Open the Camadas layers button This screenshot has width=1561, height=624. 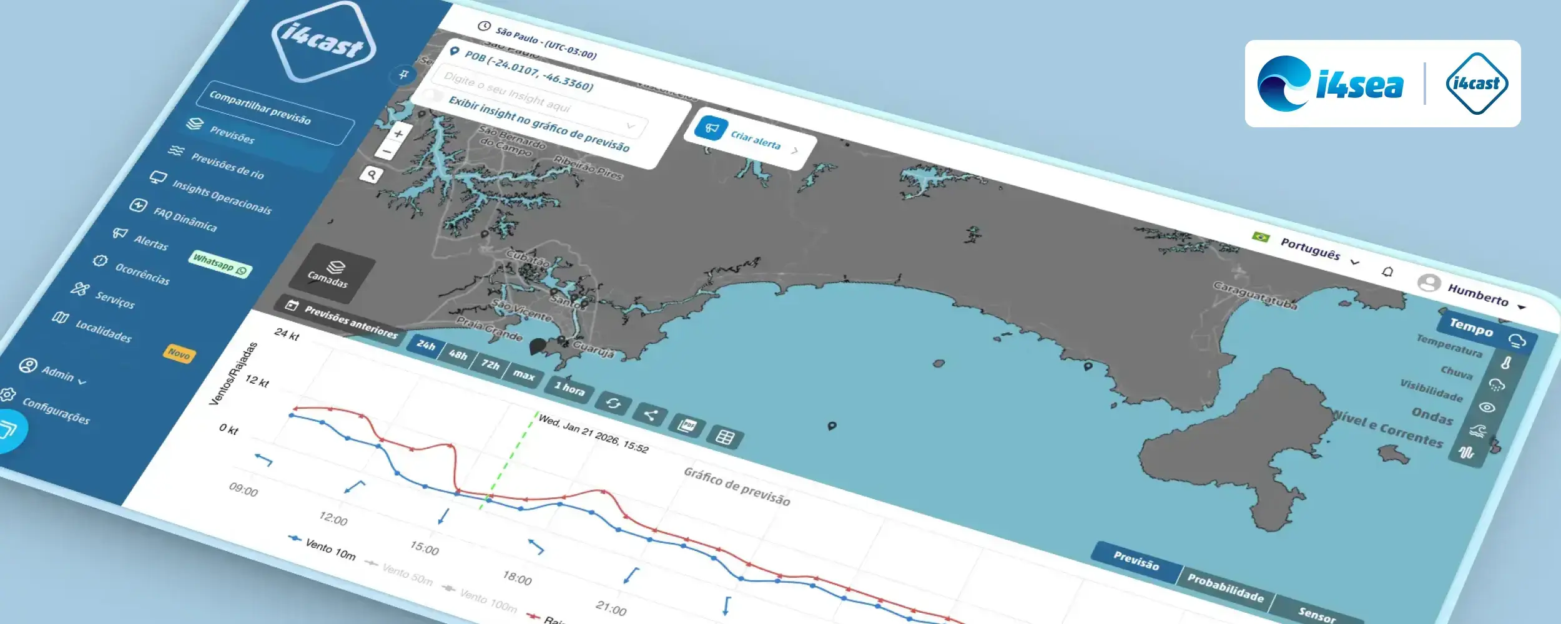click(332, 273)
